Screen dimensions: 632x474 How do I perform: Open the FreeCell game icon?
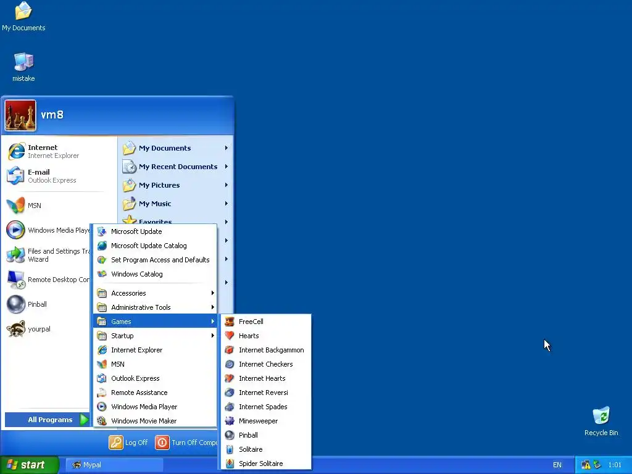(x=230, y=322)
